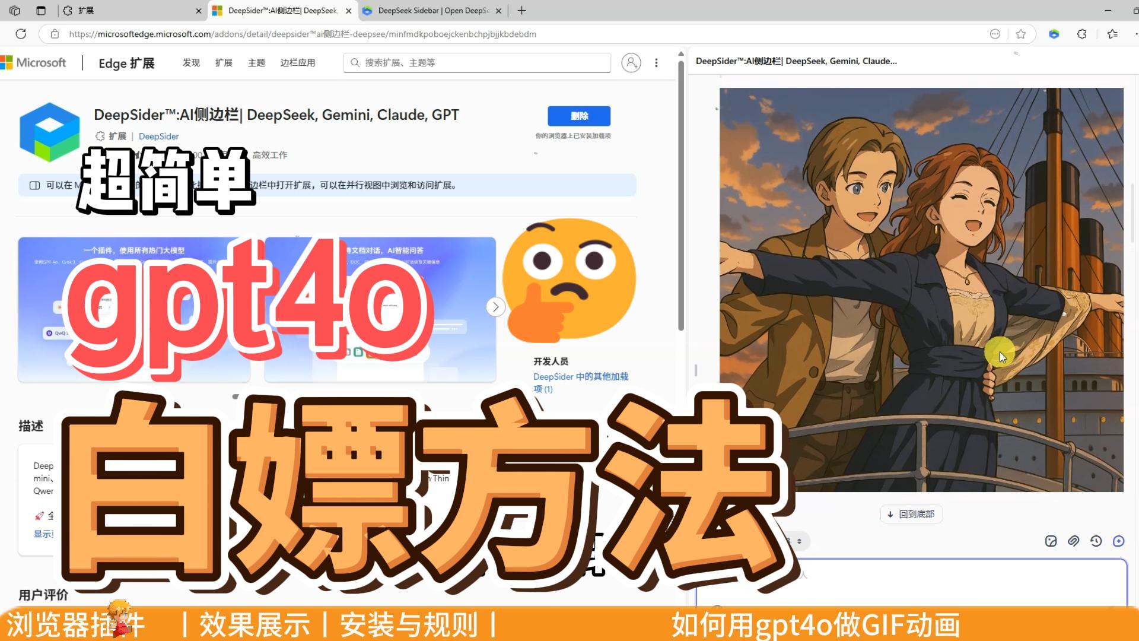Viewport: 1139px width, 641px height.
Task: Start a new chat in sidebar
Action: (1118, 541)
